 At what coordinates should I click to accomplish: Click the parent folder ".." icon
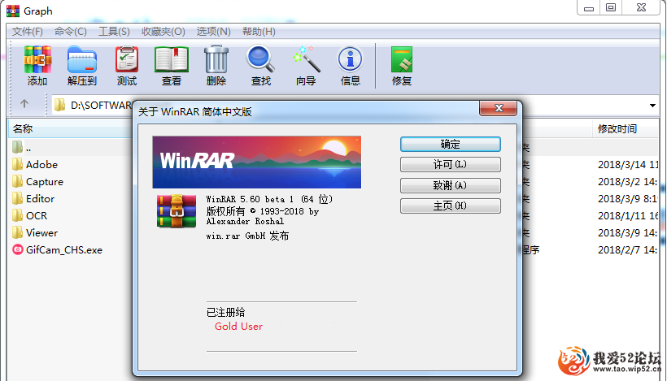(17, 147)
